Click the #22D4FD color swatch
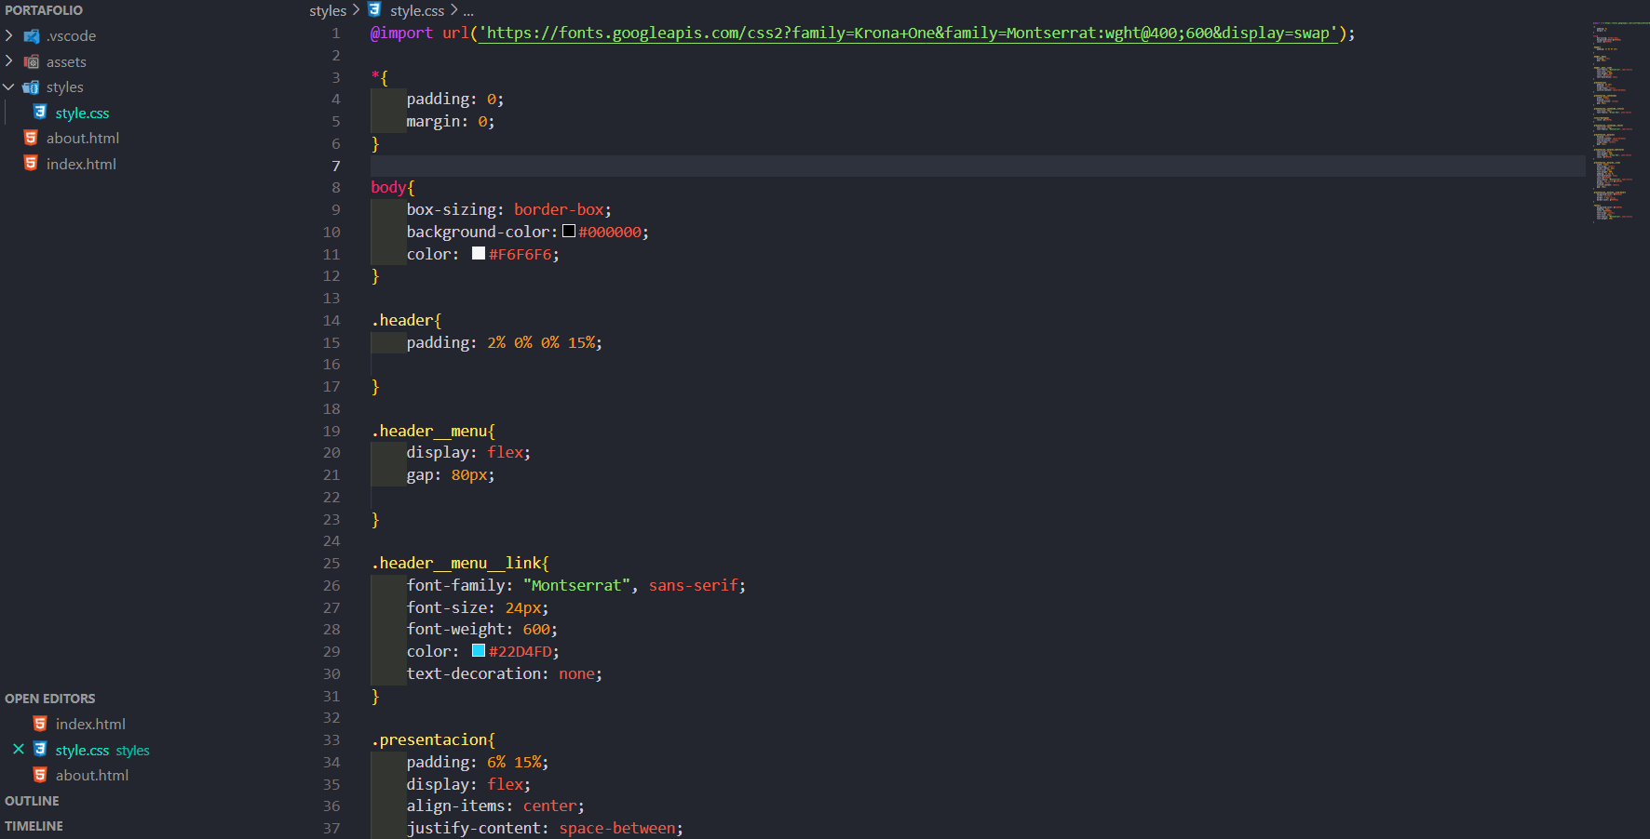The height and width of the screenshot is (839, 1650). 479,651
